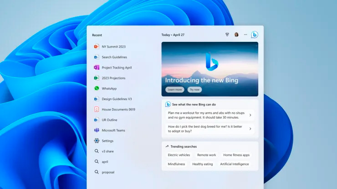Click the PDF icon beside House Documents 0619
This screenshot has width=337, height=189.
tap(97, 109)
